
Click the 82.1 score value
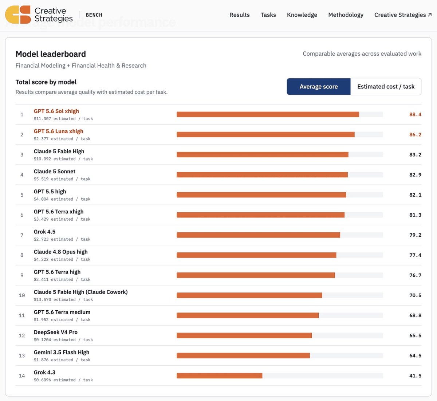click(x=415, y=195)
